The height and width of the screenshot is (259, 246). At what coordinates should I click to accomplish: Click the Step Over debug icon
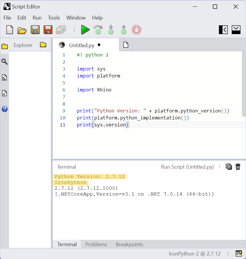pyautogui.click(x=98, y=30)
